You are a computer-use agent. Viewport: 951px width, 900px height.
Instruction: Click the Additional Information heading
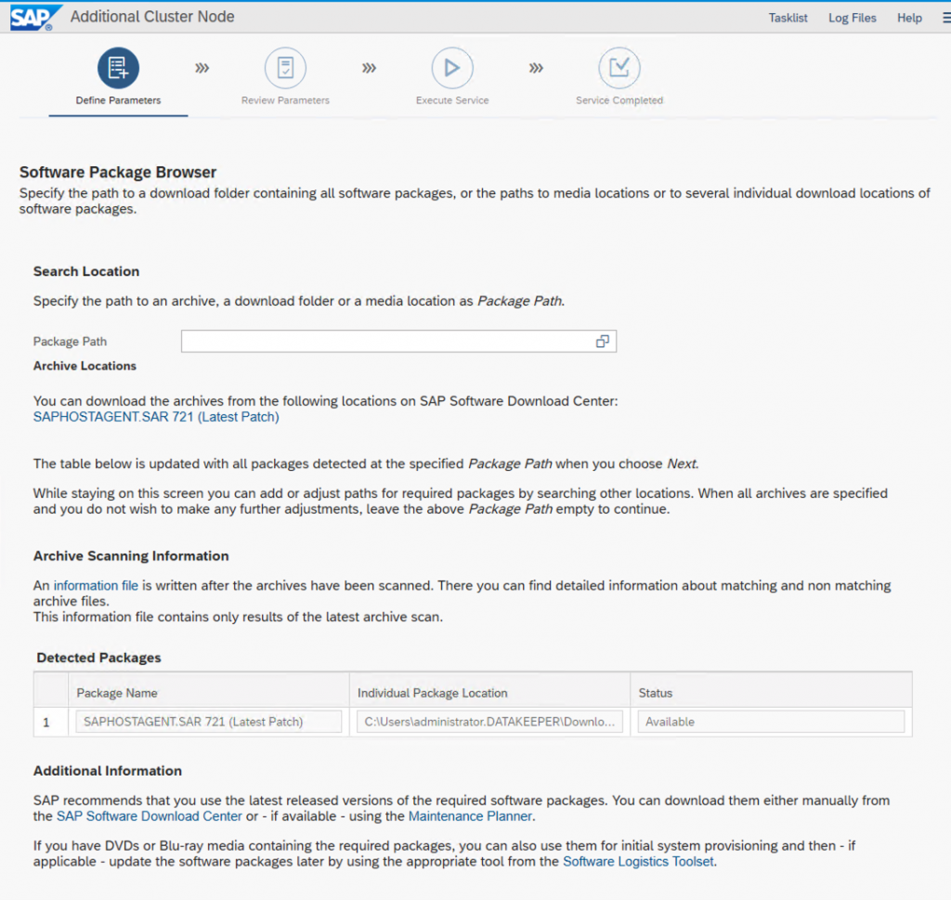(x=108, y=771)
